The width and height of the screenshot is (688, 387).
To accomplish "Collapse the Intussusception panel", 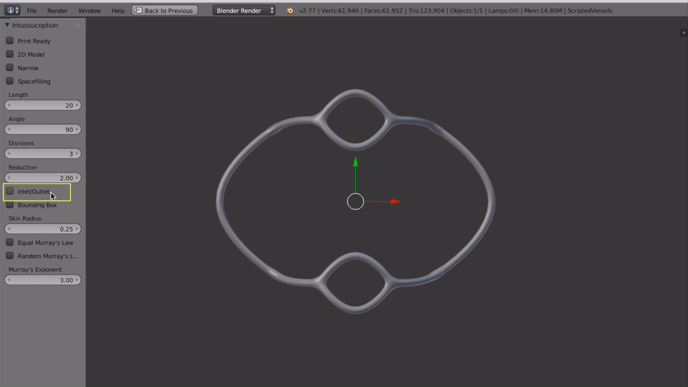I will coord(7,25).
